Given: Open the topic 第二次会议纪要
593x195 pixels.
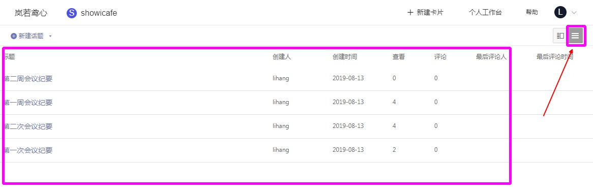Looking at the screenshot, I should tap(28, 126).
